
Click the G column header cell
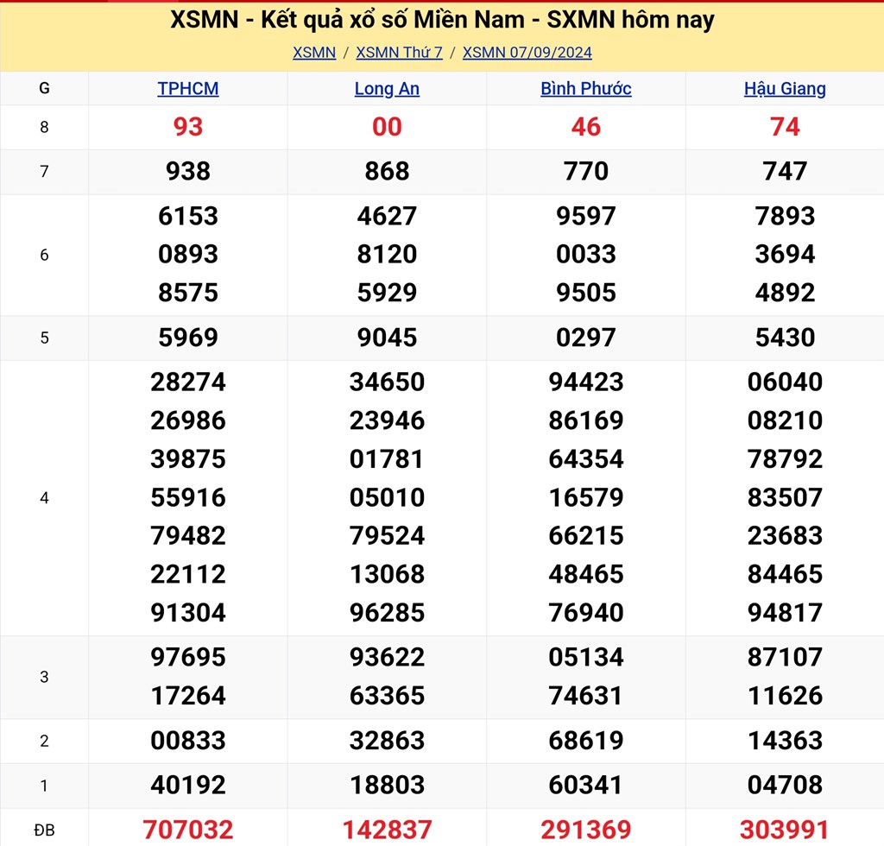(x=44, y=89)
